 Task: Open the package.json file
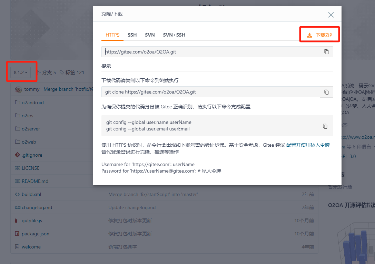[x=36, y=234]
